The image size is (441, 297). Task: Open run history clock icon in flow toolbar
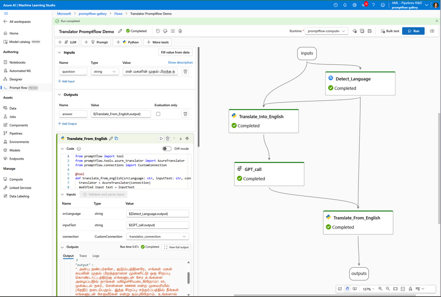point(158,31)
